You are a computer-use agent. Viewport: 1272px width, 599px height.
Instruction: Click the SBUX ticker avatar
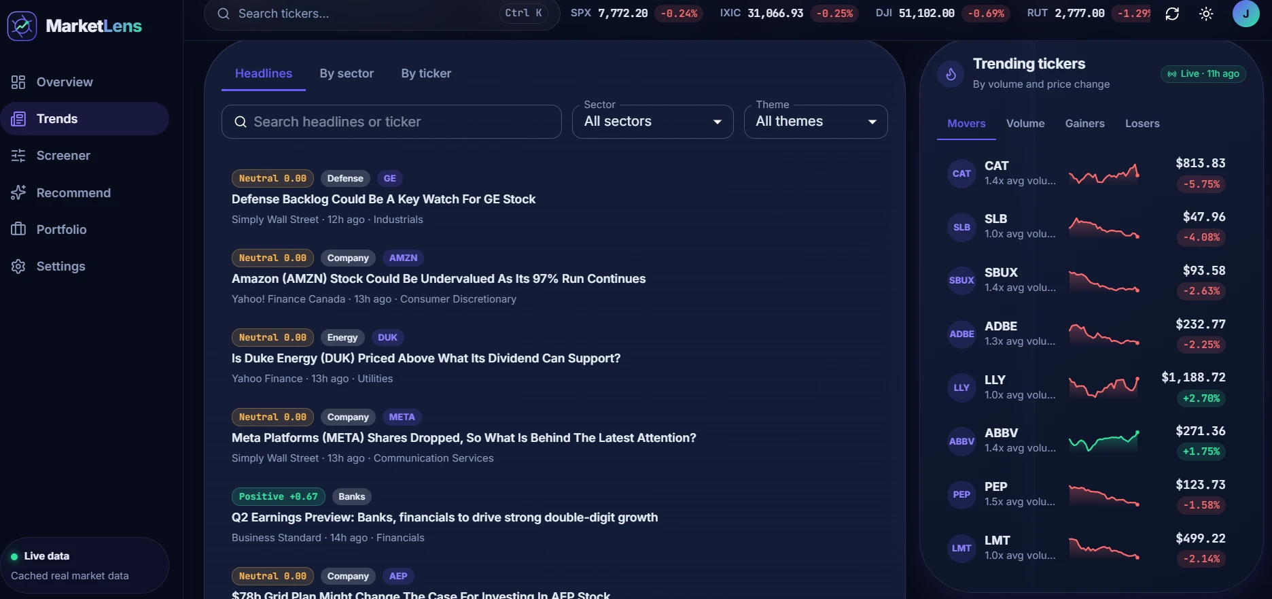click(961, 280)
